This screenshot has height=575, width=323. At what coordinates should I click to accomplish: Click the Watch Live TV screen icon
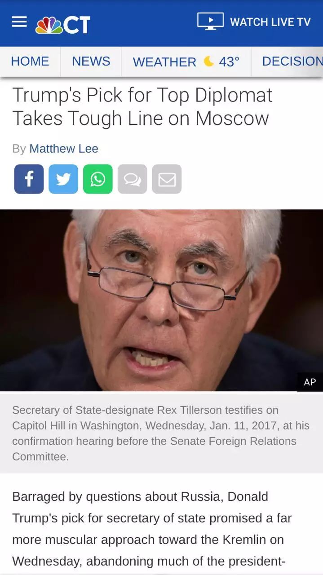[210, 22]
